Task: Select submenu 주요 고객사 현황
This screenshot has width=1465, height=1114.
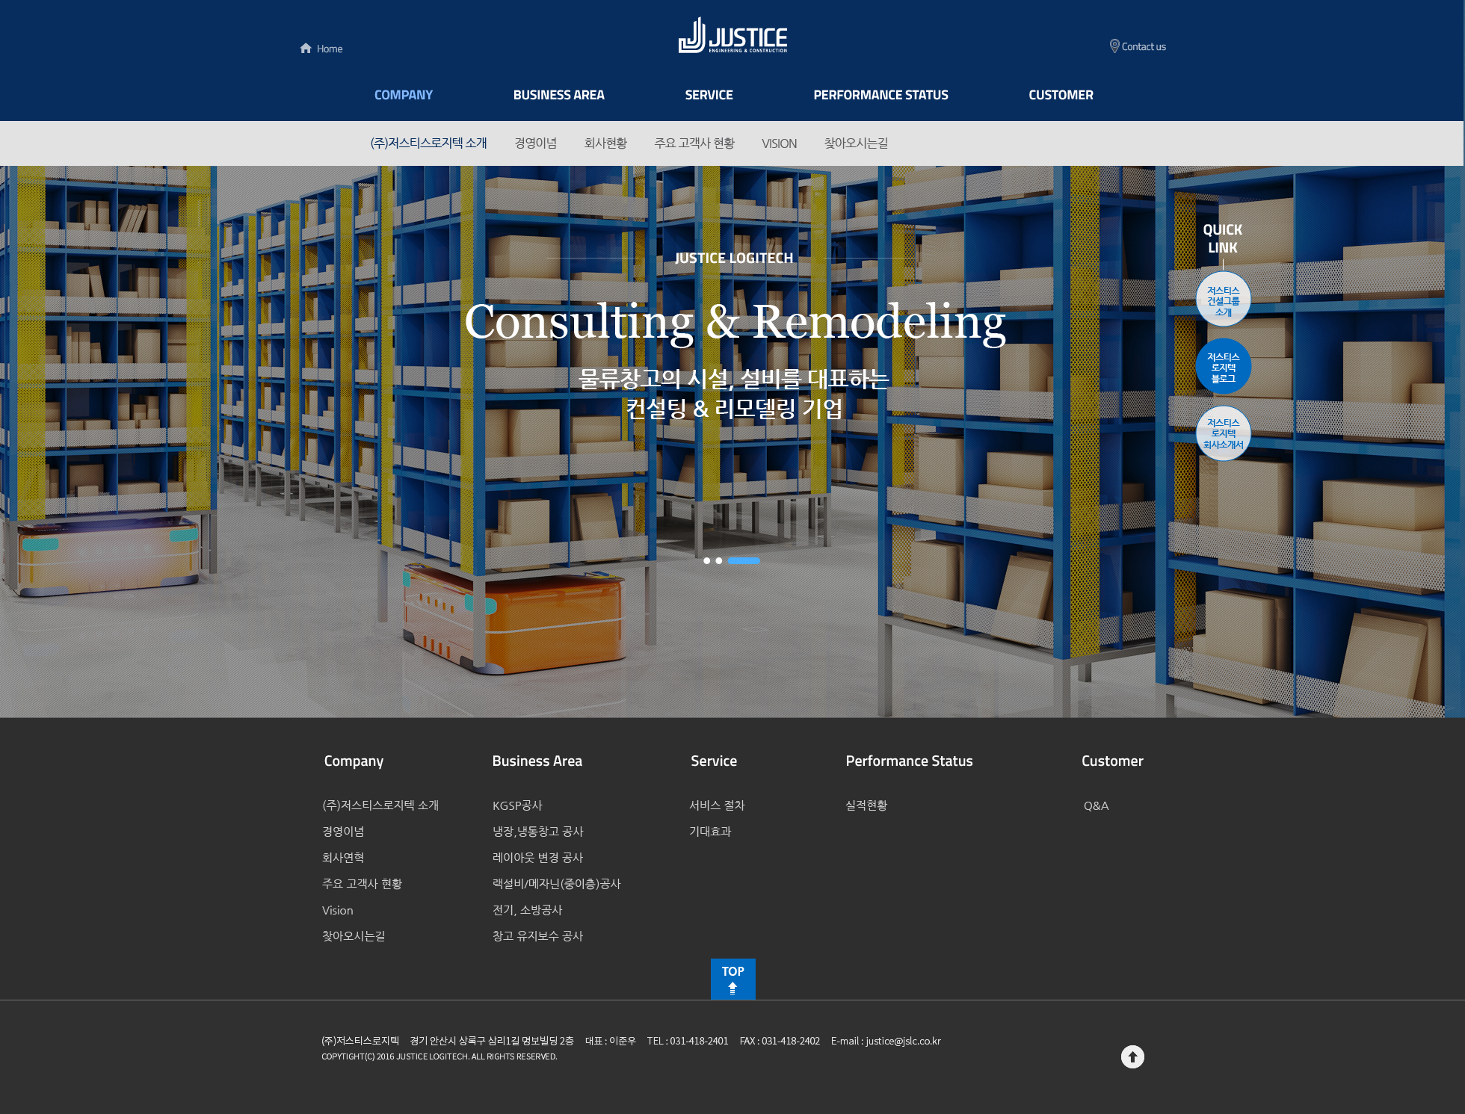Action: (694, 143)
